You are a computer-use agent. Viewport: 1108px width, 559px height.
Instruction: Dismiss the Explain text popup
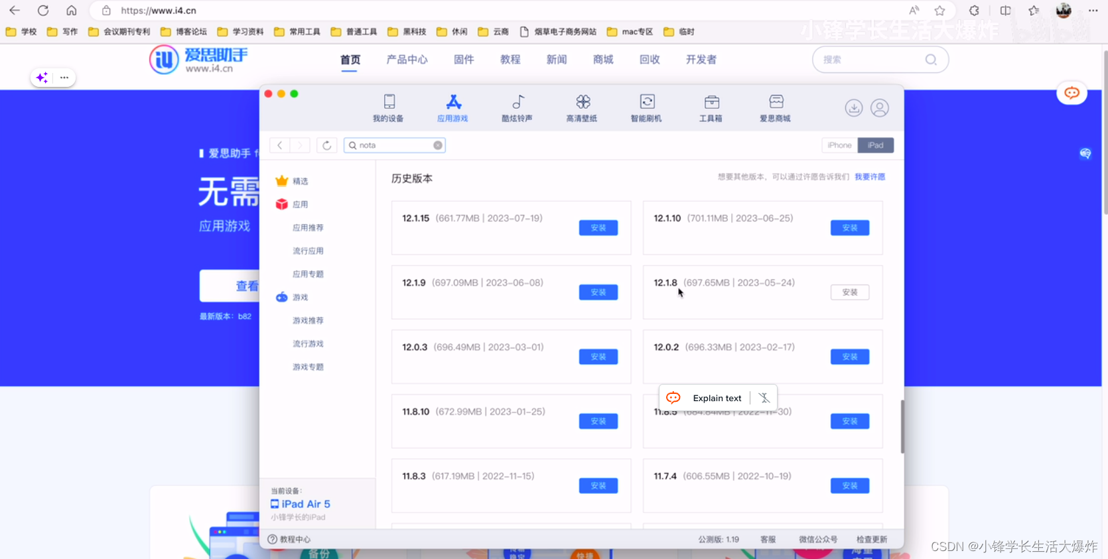764,398
